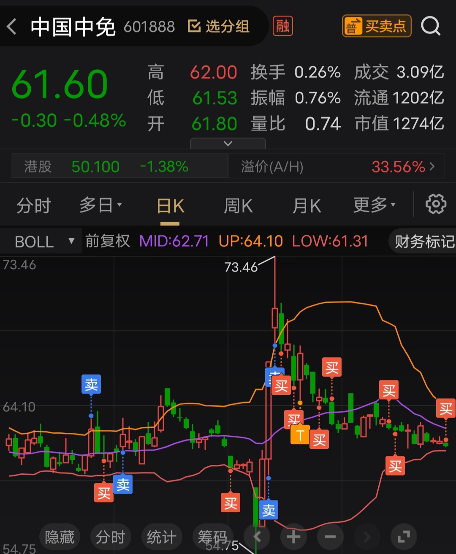Tap the 融 margin trading badge
The height and width of the screenshot is (554, 456).
pos(283,26)
